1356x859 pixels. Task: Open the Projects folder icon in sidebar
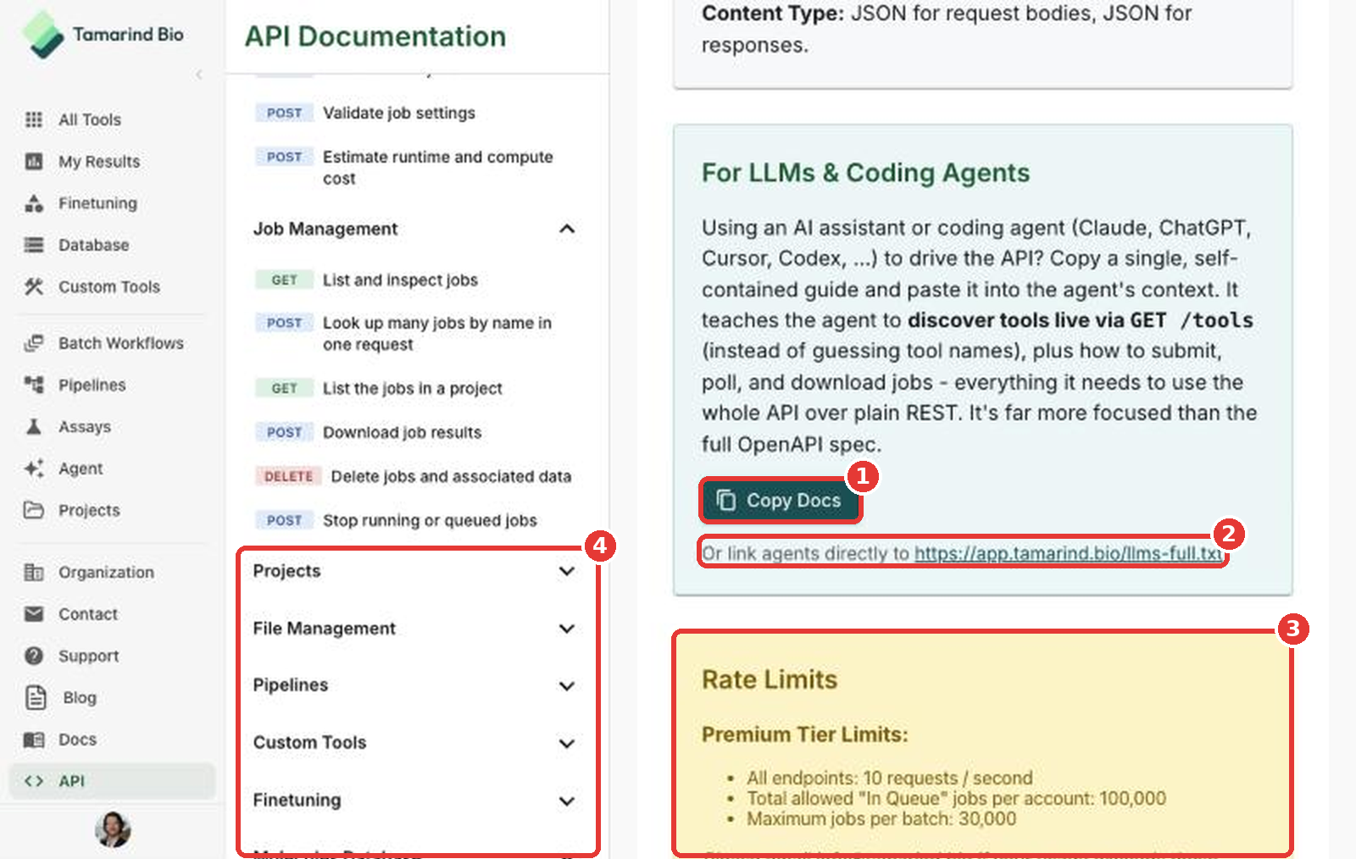(34, 510)
